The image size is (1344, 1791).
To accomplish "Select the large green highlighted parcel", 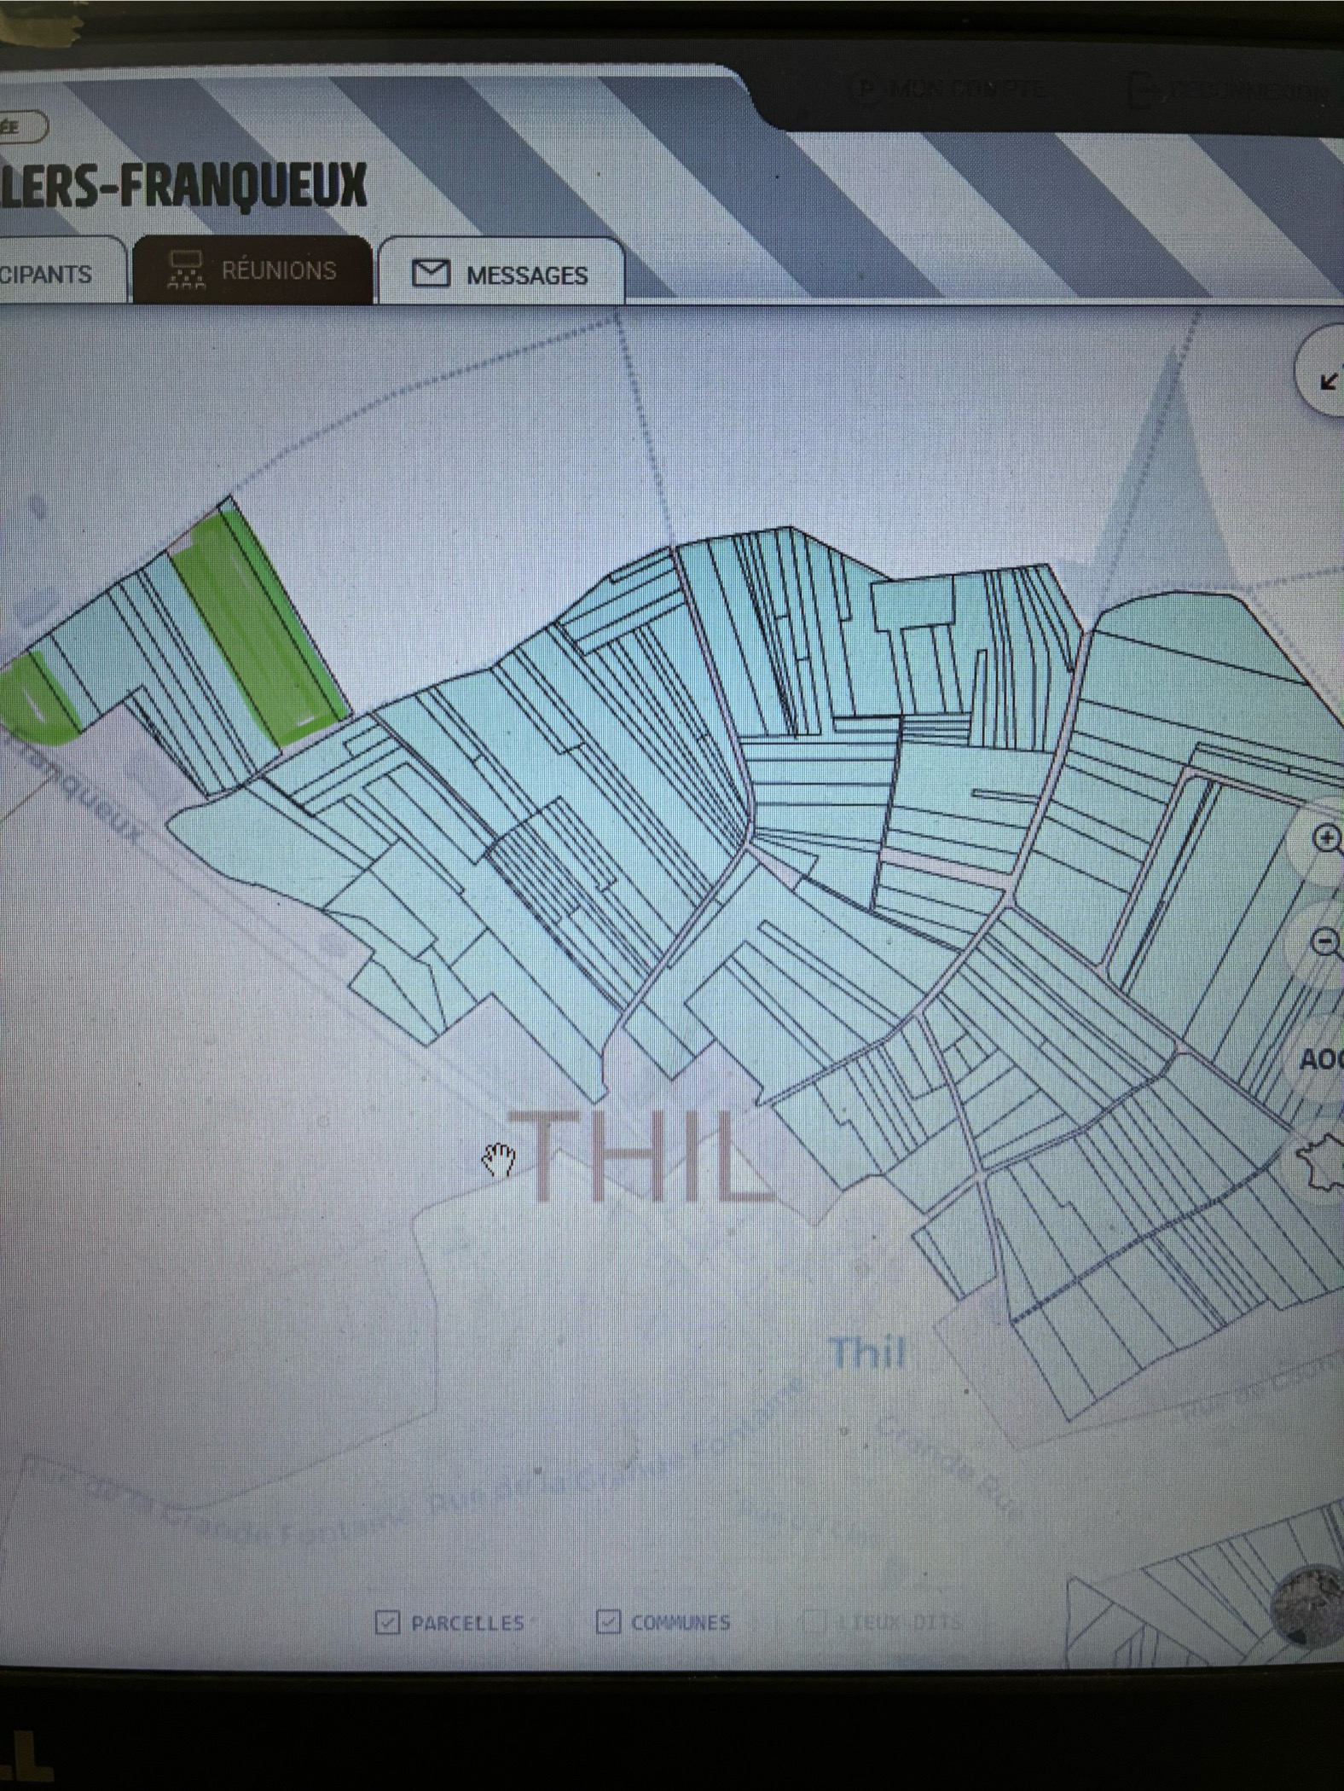I will pos(260,635).
